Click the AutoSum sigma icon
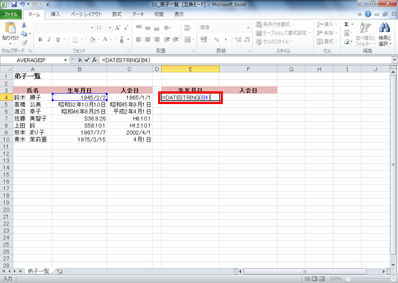398x283 pixels. pyautogui.click(x=347, y=24)
